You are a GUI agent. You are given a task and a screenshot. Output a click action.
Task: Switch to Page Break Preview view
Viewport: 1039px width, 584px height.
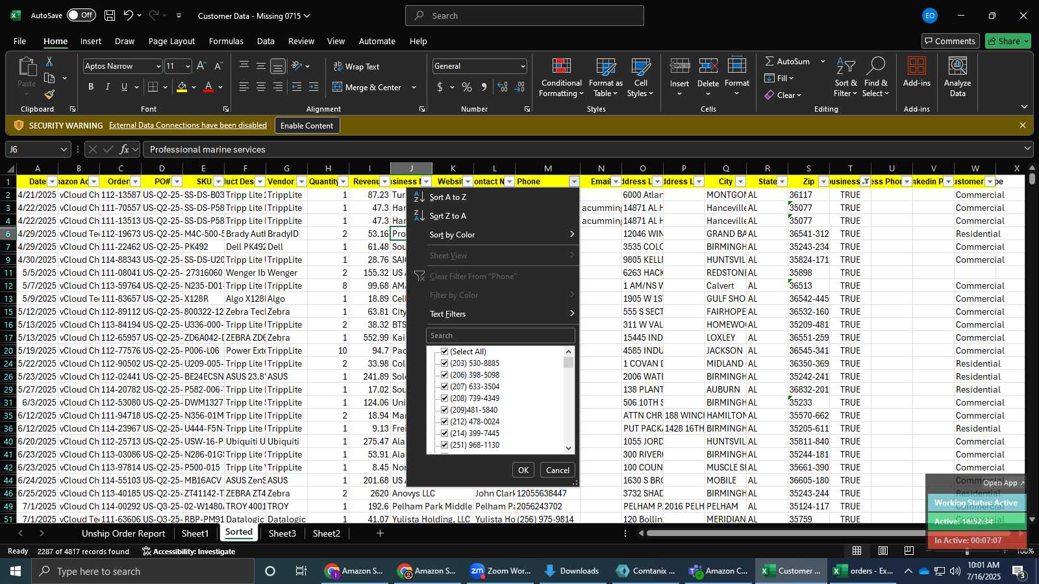908,550
